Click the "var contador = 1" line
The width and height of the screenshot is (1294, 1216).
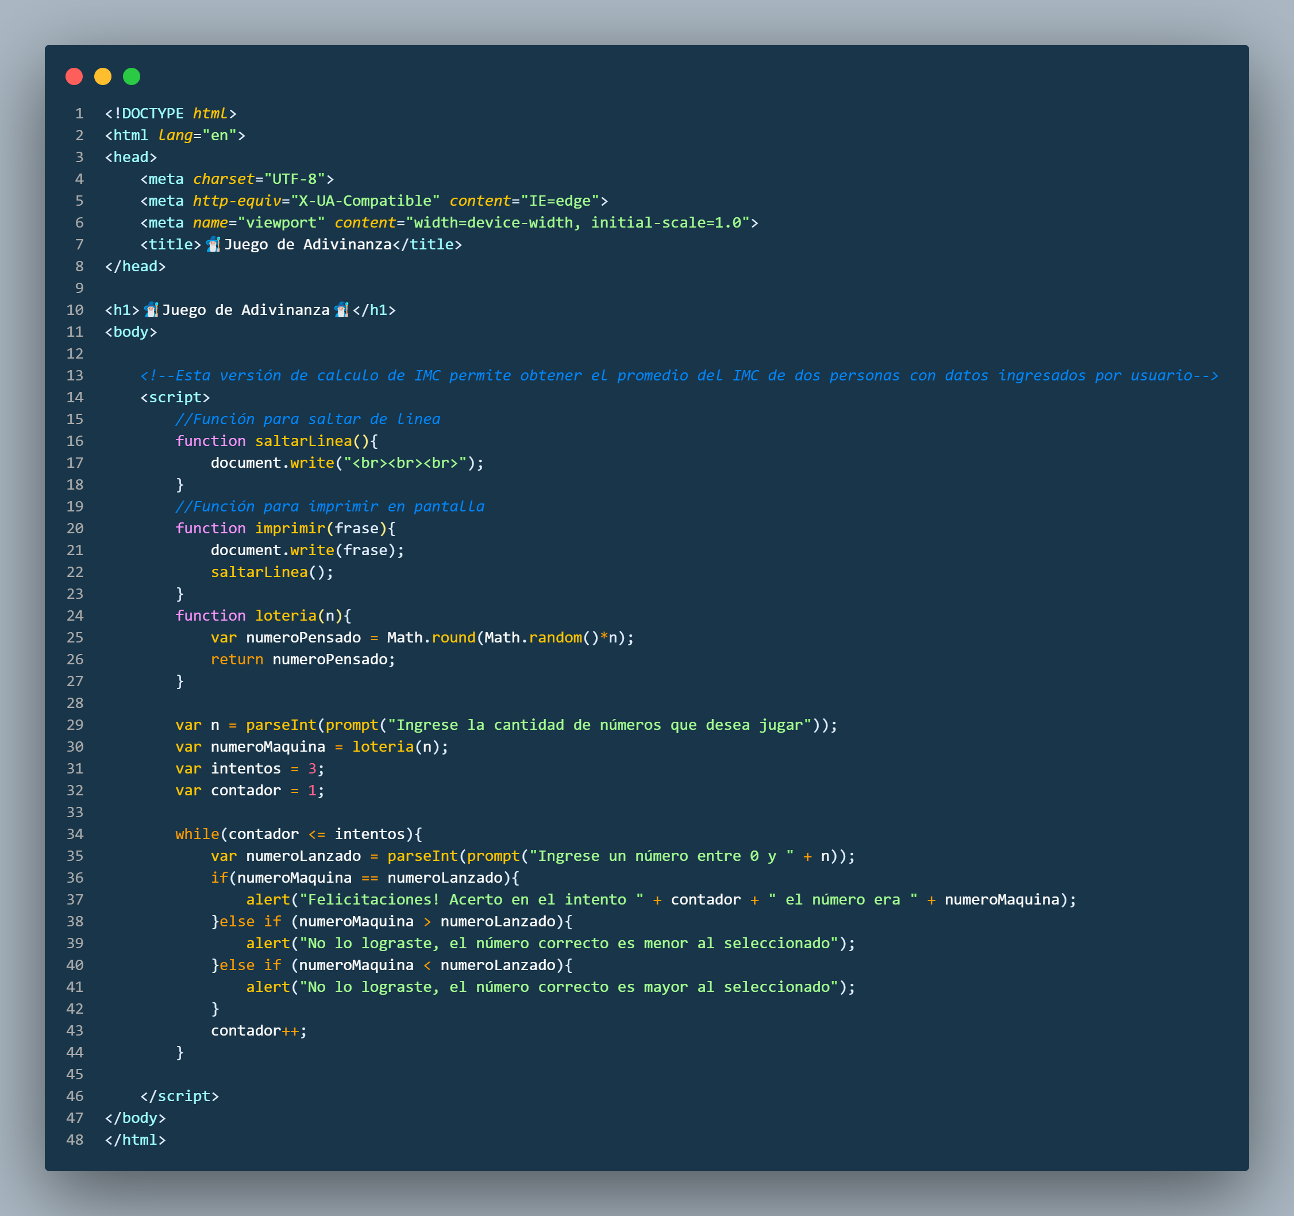tap(250, 790)
